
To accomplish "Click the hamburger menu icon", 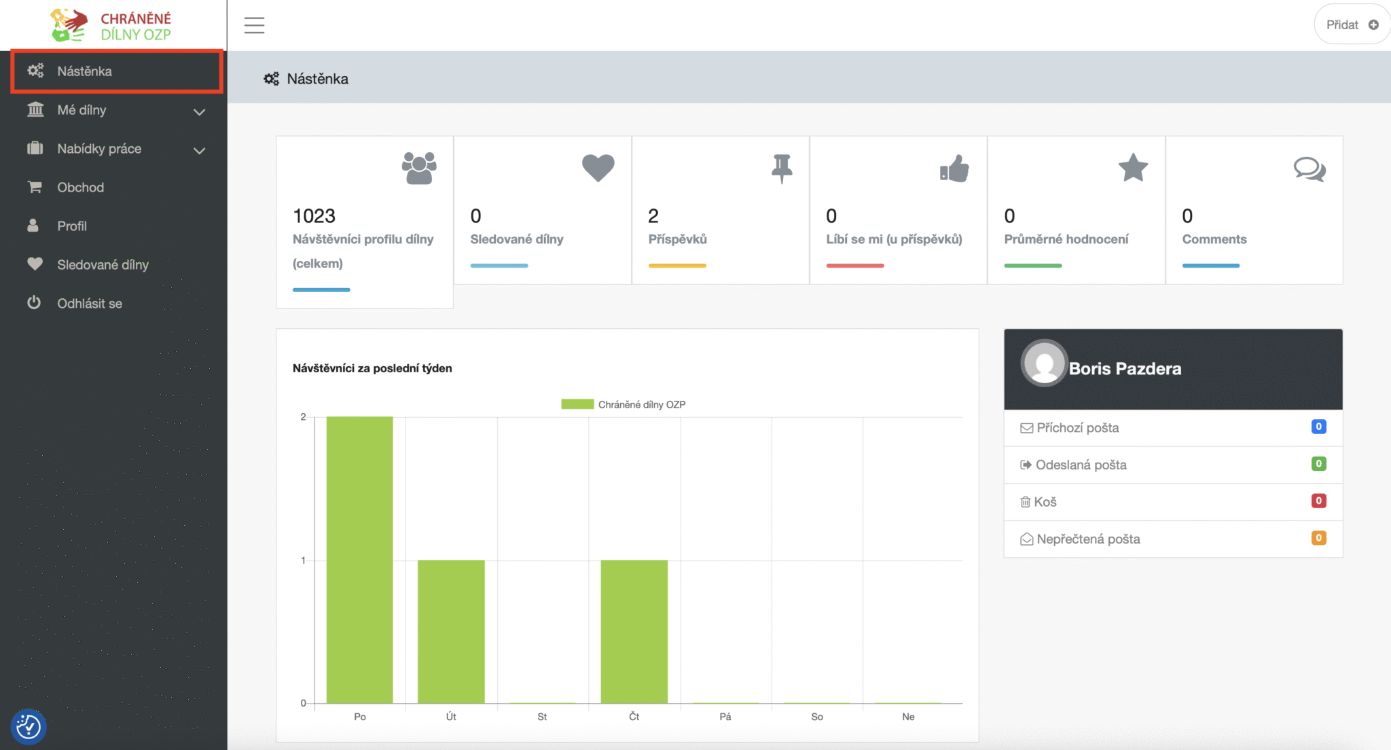I will [x=254, y=25].
